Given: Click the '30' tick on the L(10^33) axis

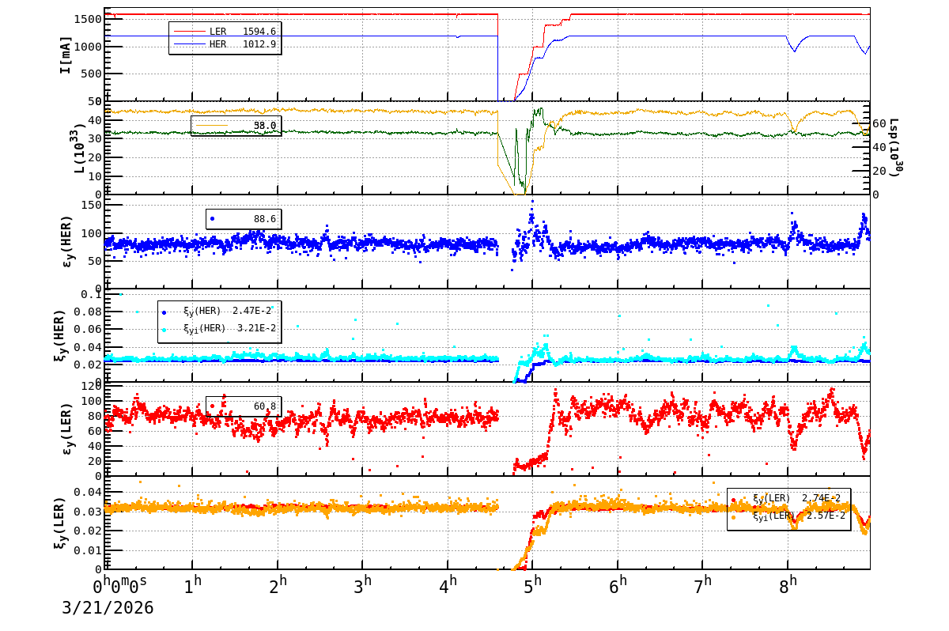Looking at the screenshot, I should click(94, 138).
